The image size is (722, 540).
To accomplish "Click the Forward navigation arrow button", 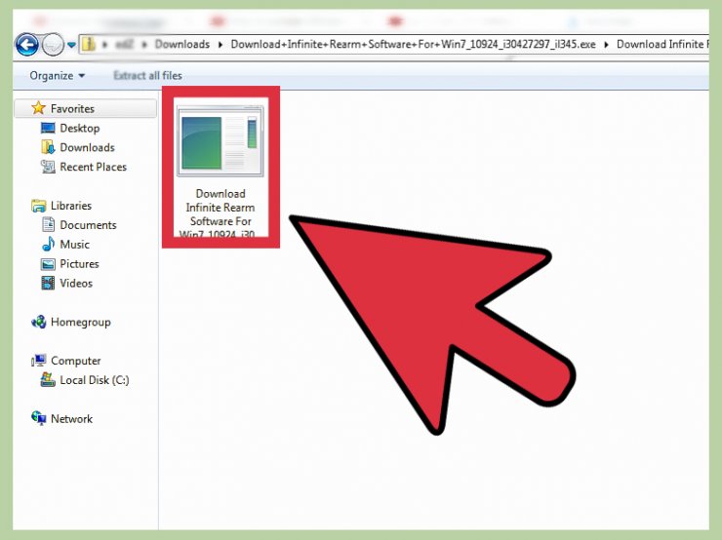I will pos(53,45).
